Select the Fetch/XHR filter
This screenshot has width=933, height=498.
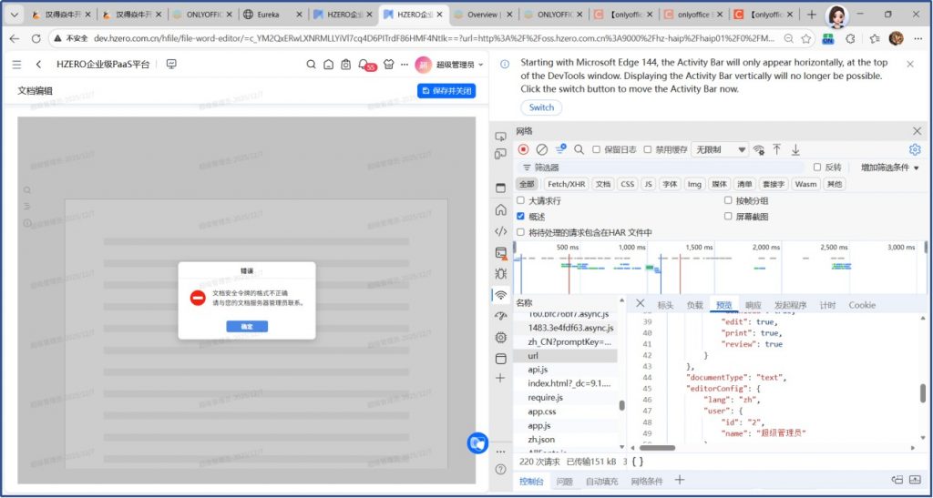[x=567, y=184]
